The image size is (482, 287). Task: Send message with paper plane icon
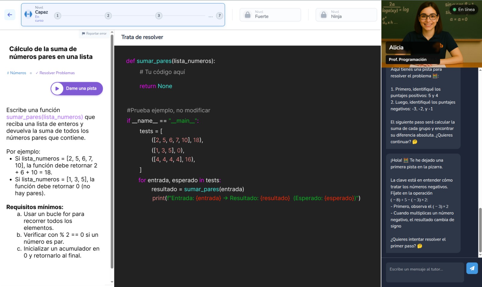[472, 268]
